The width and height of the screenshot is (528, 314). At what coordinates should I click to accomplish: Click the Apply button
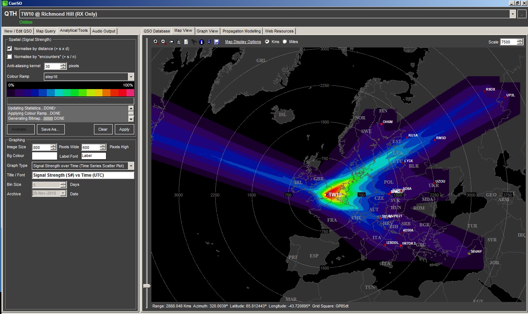click(124, 129)
